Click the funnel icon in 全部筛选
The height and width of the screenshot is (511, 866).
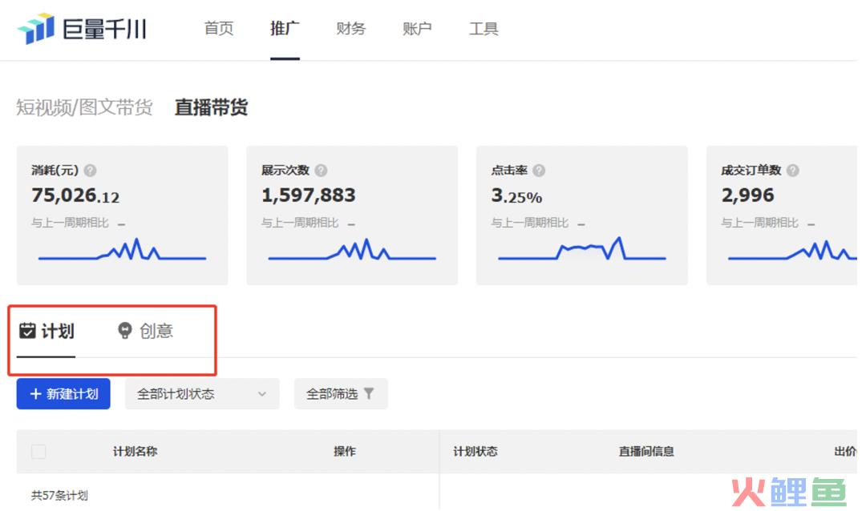[369, 393]
